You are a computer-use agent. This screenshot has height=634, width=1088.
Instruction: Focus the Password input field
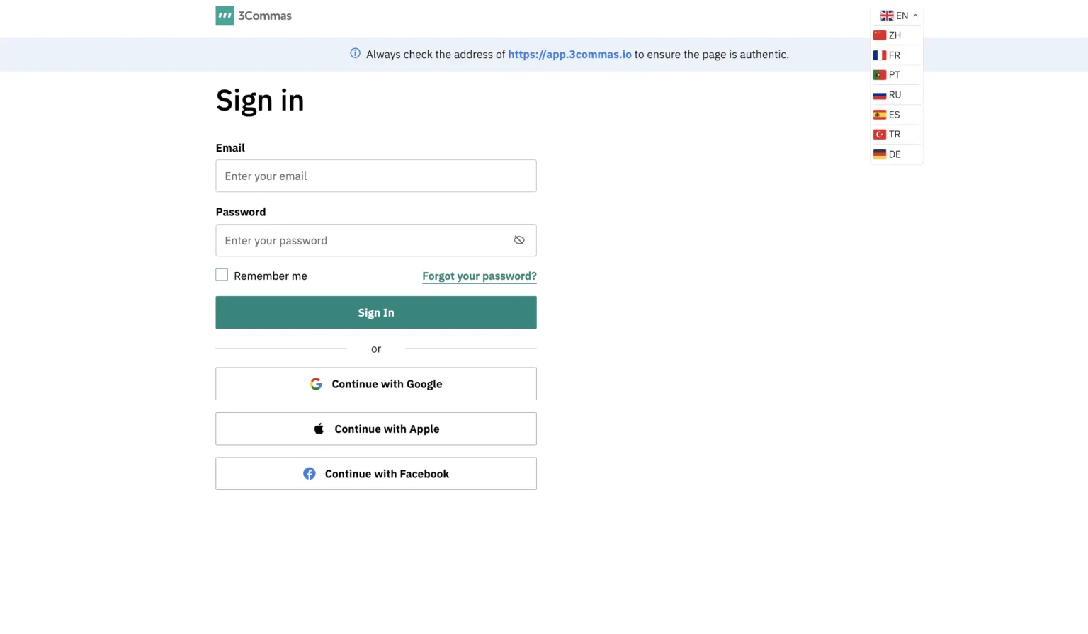(x=376, y=241)
